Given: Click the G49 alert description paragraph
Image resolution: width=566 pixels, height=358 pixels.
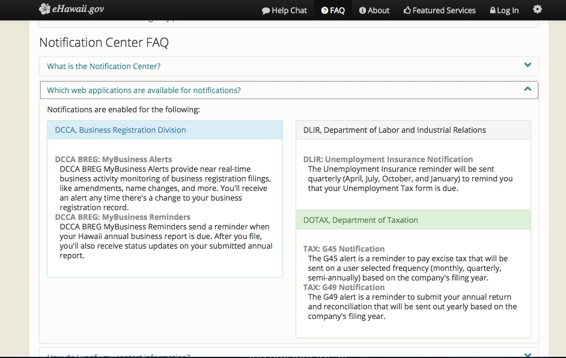Looking at the screenshot, I should point(412,307).
